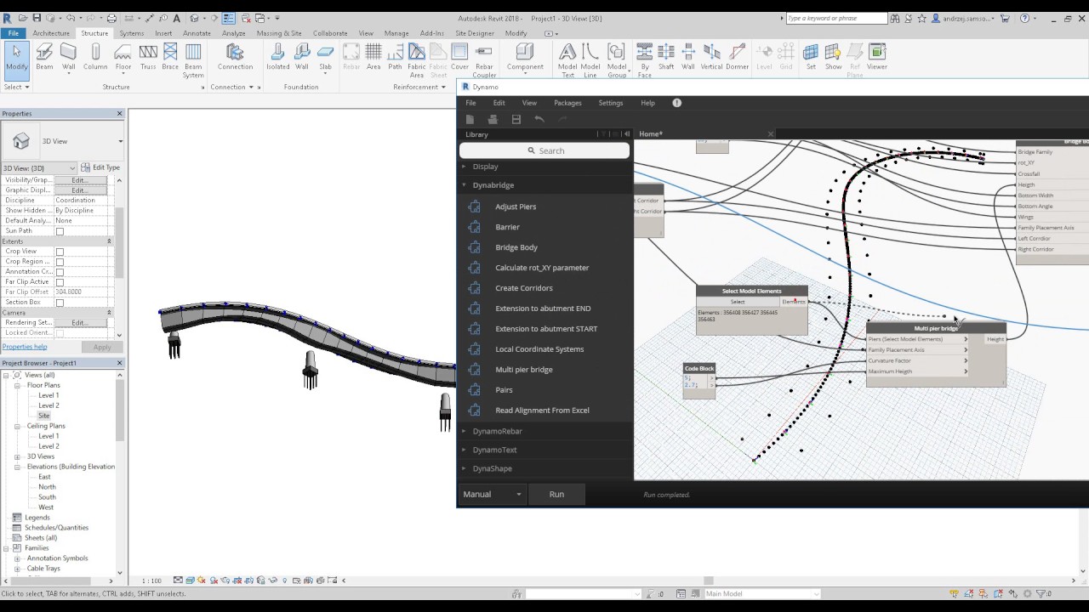Select the Dormer opening tool
The width and height of the screenshot is (1089, 612).
tap(737, 57)
